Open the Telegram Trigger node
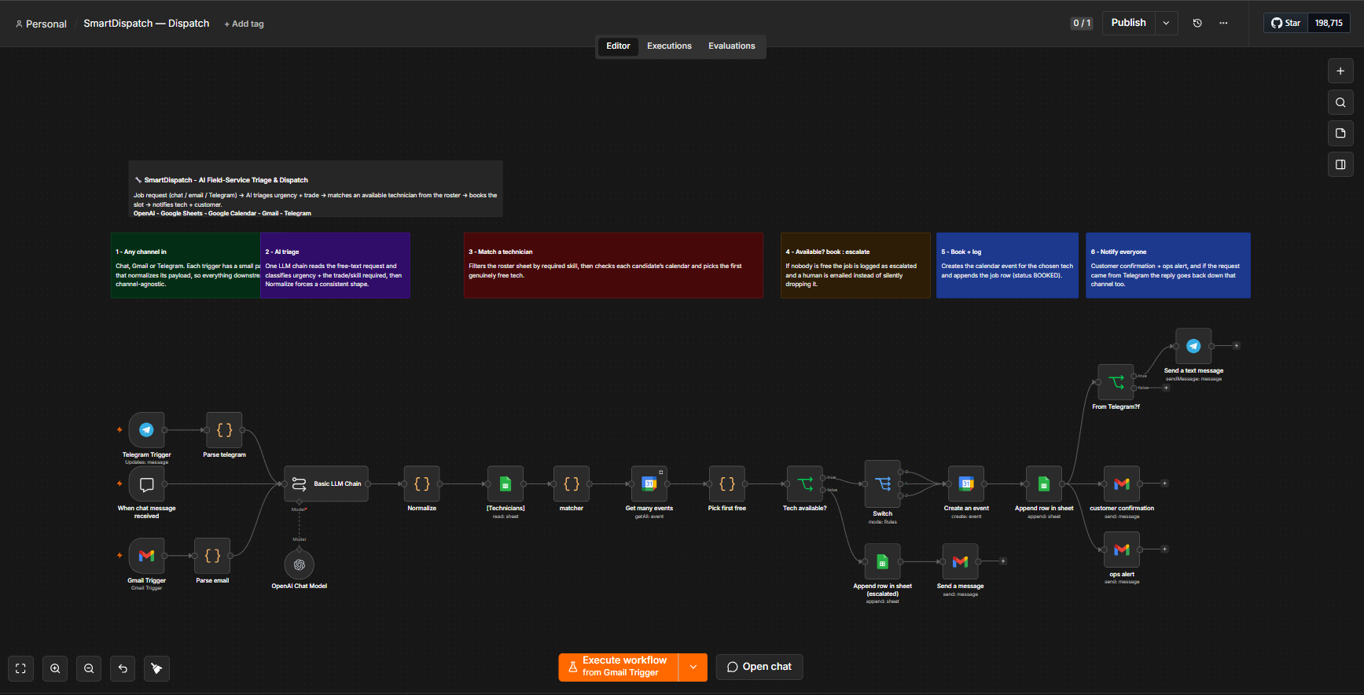This screenshot has width=1364, height=695. [x=146, y=430]
